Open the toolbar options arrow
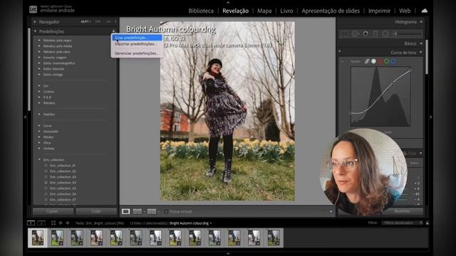456x256 pixels. [x=331, y=212]
